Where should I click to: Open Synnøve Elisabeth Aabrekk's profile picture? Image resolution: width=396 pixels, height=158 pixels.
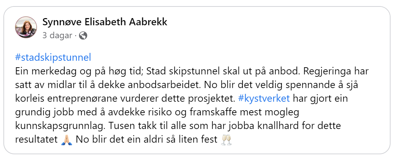click(x=26, y=27)
